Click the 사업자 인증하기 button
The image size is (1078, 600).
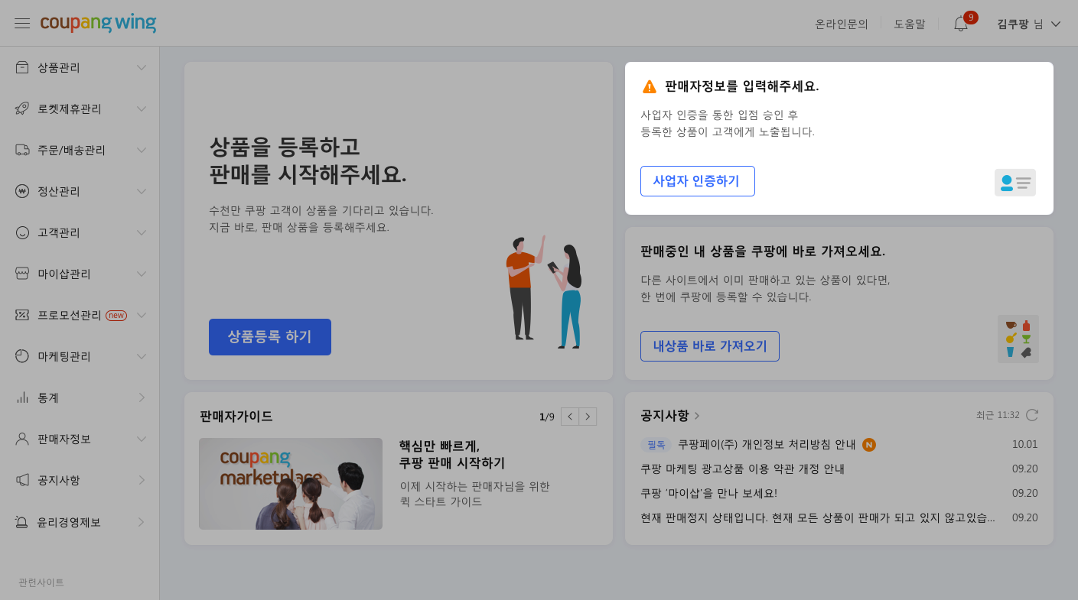pyautogui.click(x=698, y=181)
